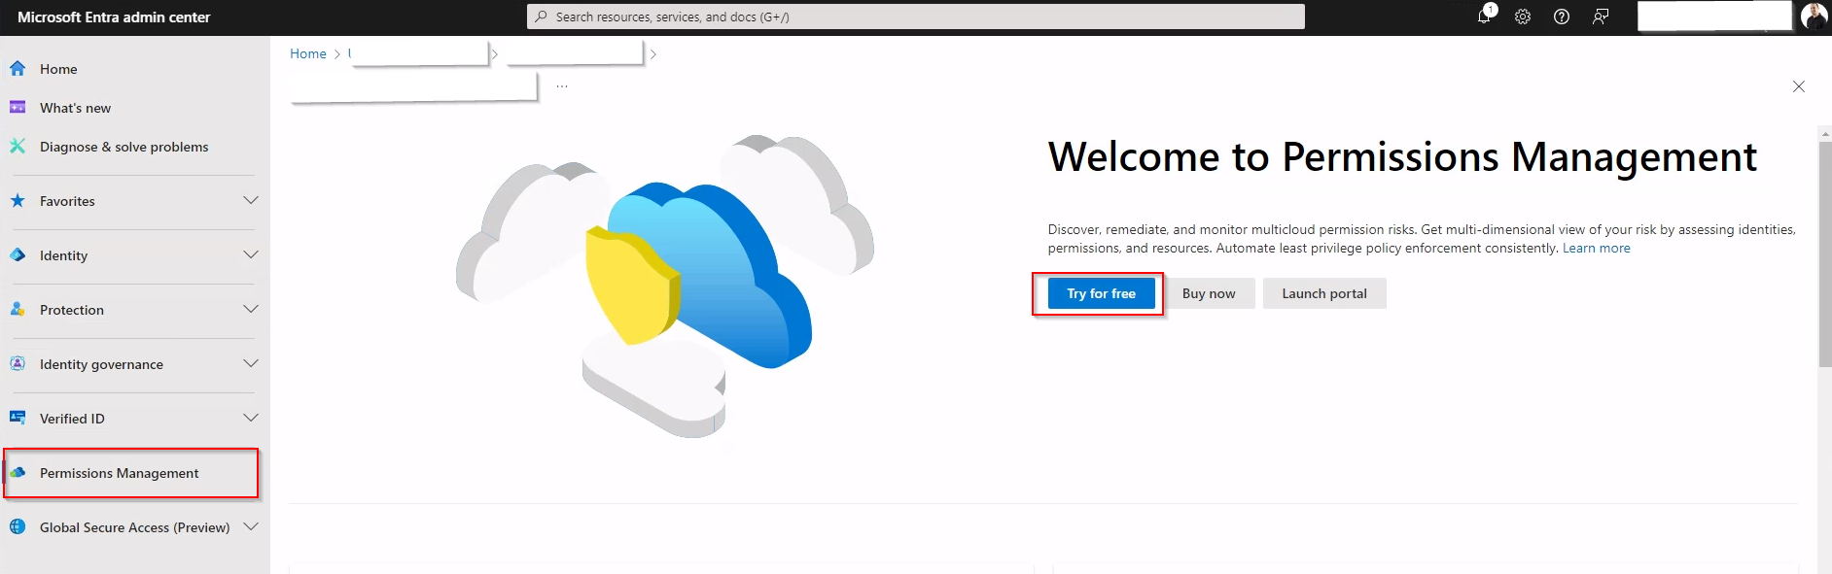Follow the Learn more link

1596,249
